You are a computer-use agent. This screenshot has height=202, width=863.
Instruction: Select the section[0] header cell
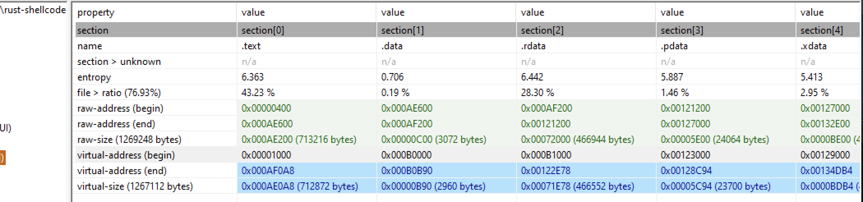click(307, 30)
